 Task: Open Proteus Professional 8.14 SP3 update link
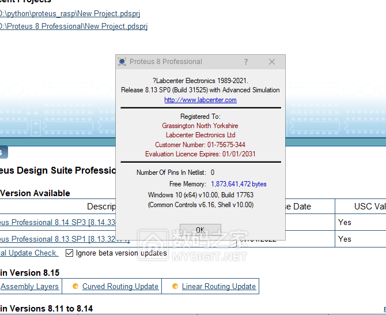coord(58,222)
